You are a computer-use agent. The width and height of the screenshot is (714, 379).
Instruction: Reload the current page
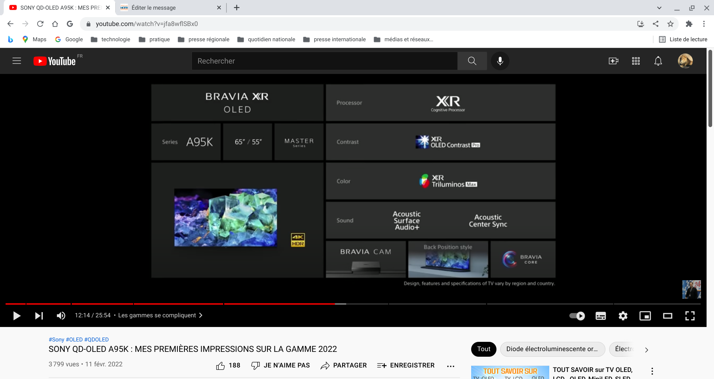click(x=40, y=24)
